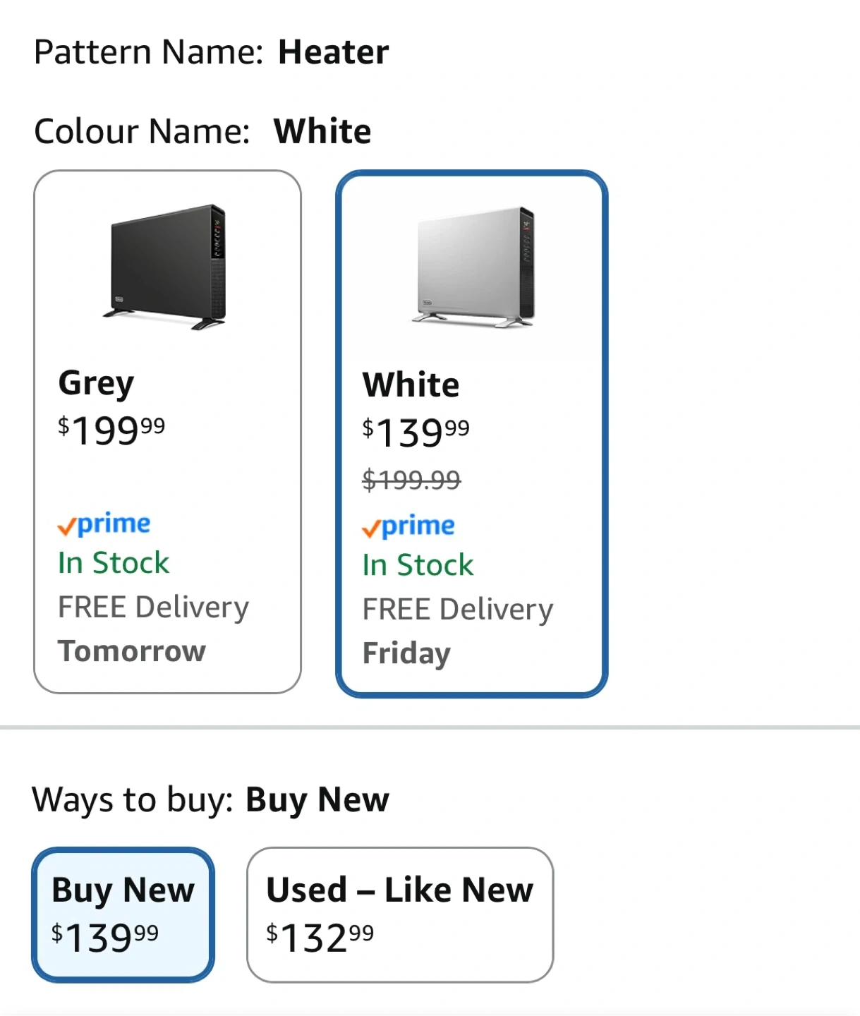Click the $199.99 price in Grey card
Screen dimensions: 860x1016
pyautogui.click(x=111, y=430)
